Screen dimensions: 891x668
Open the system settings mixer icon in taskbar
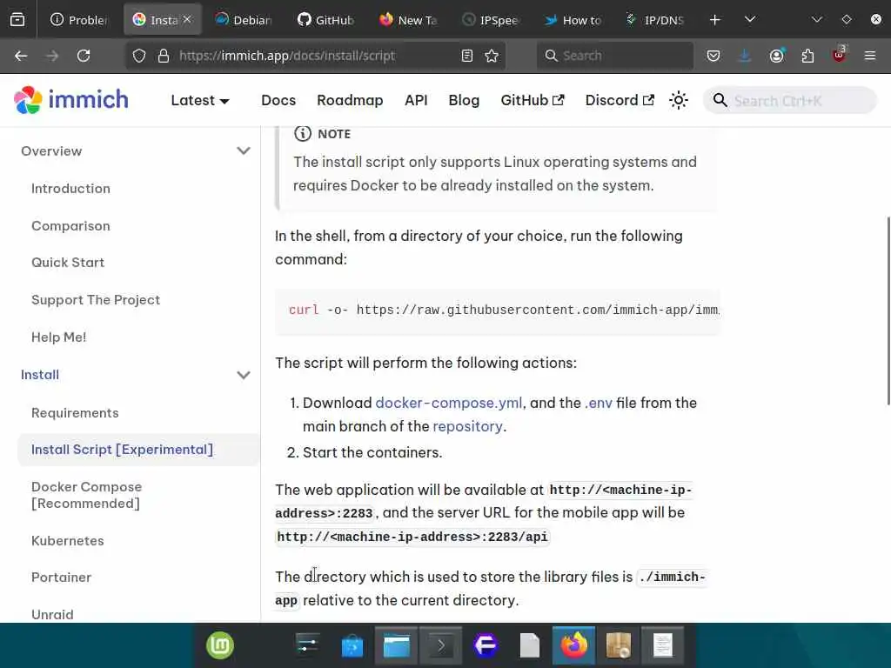[x=307, y=645]
